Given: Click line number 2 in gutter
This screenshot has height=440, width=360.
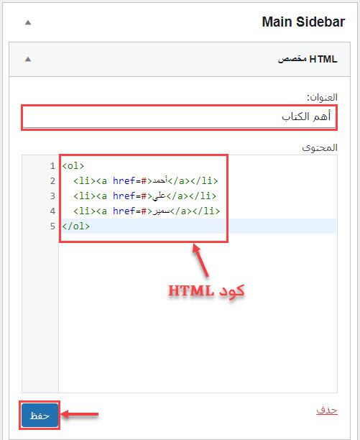Looking at the screenshot, I should [x=52, y=181].
